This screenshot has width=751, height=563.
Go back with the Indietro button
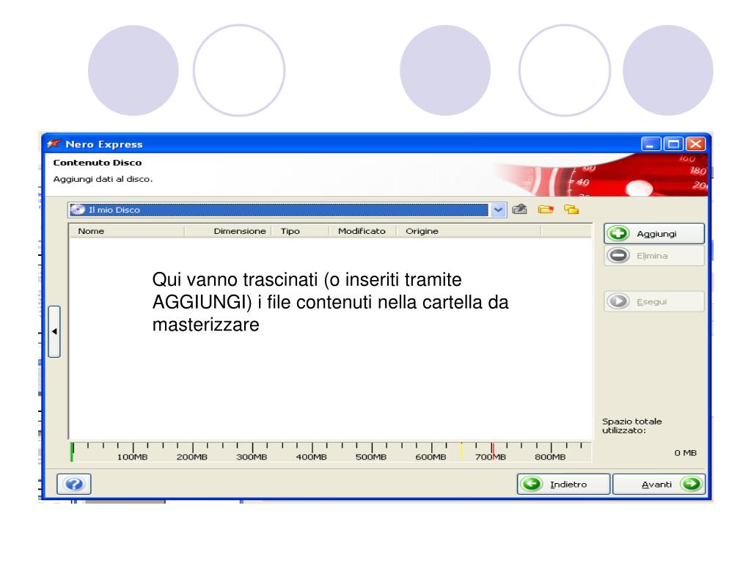point(563,484)
